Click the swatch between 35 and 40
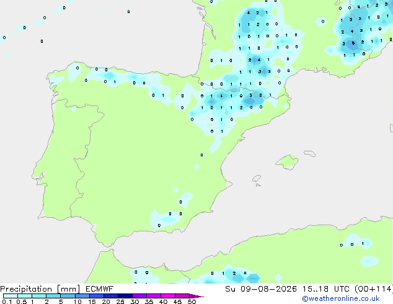 (x=153, y=296)
